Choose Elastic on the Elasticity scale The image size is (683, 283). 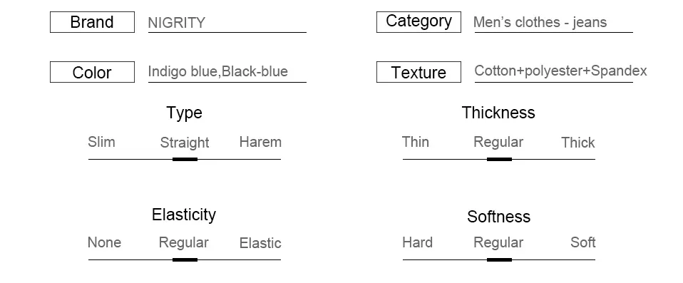[260, 243]
